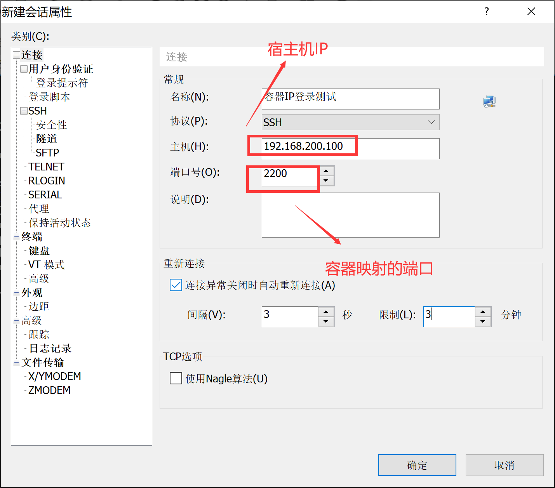Decrease the 限制 minutes value

[x=483, y=321]
